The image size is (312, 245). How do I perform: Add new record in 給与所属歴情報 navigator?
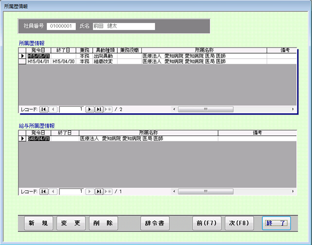point(108,192)
